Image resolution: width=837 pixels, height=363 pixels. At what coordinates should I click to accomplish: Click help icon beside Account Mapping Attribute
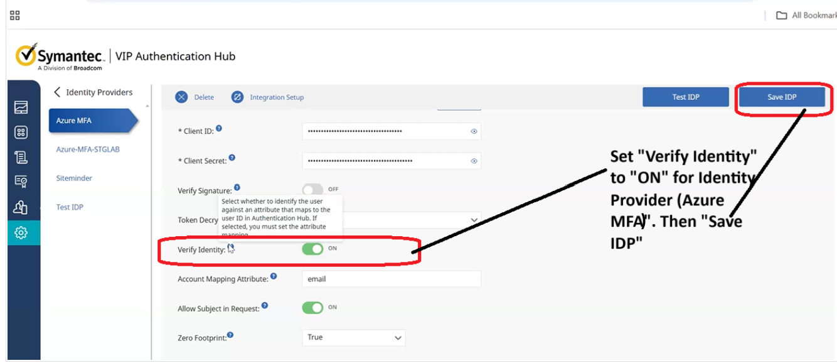(x=274, y=276)
